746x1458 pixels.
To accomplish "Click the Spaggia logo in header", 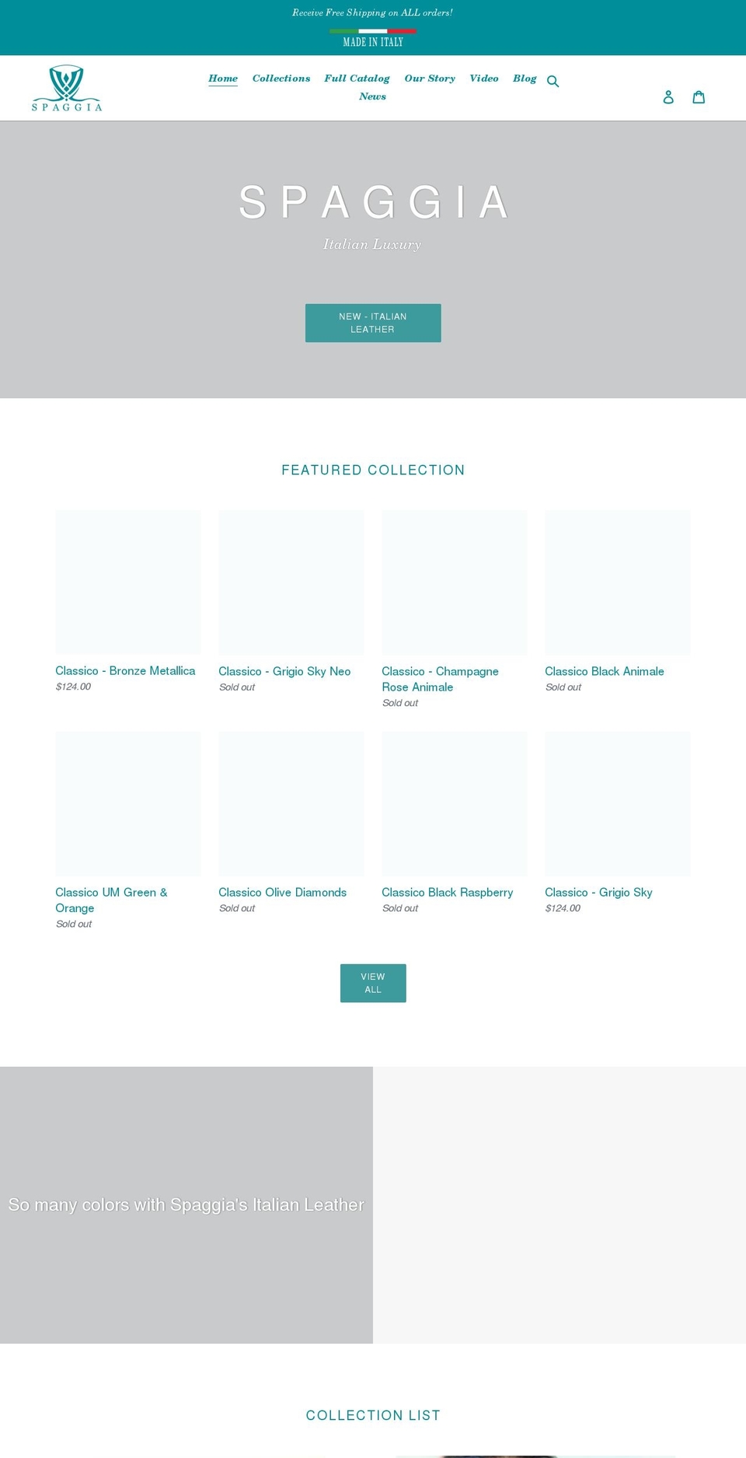I will pyautogui.click(x=67, y=88).
